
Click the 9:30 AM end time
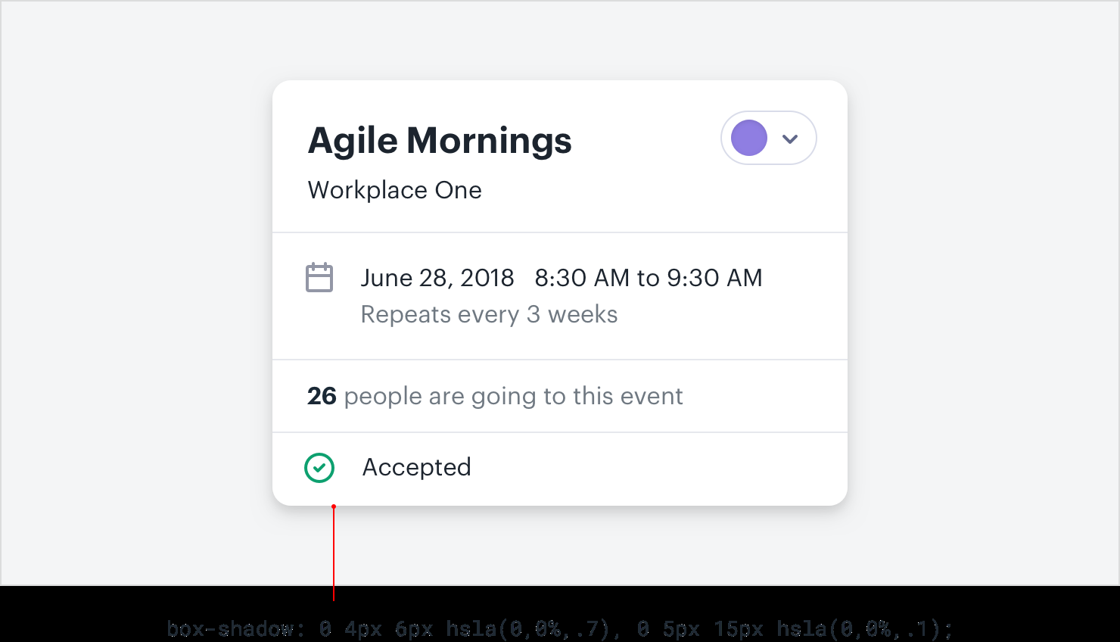point(714,278)
